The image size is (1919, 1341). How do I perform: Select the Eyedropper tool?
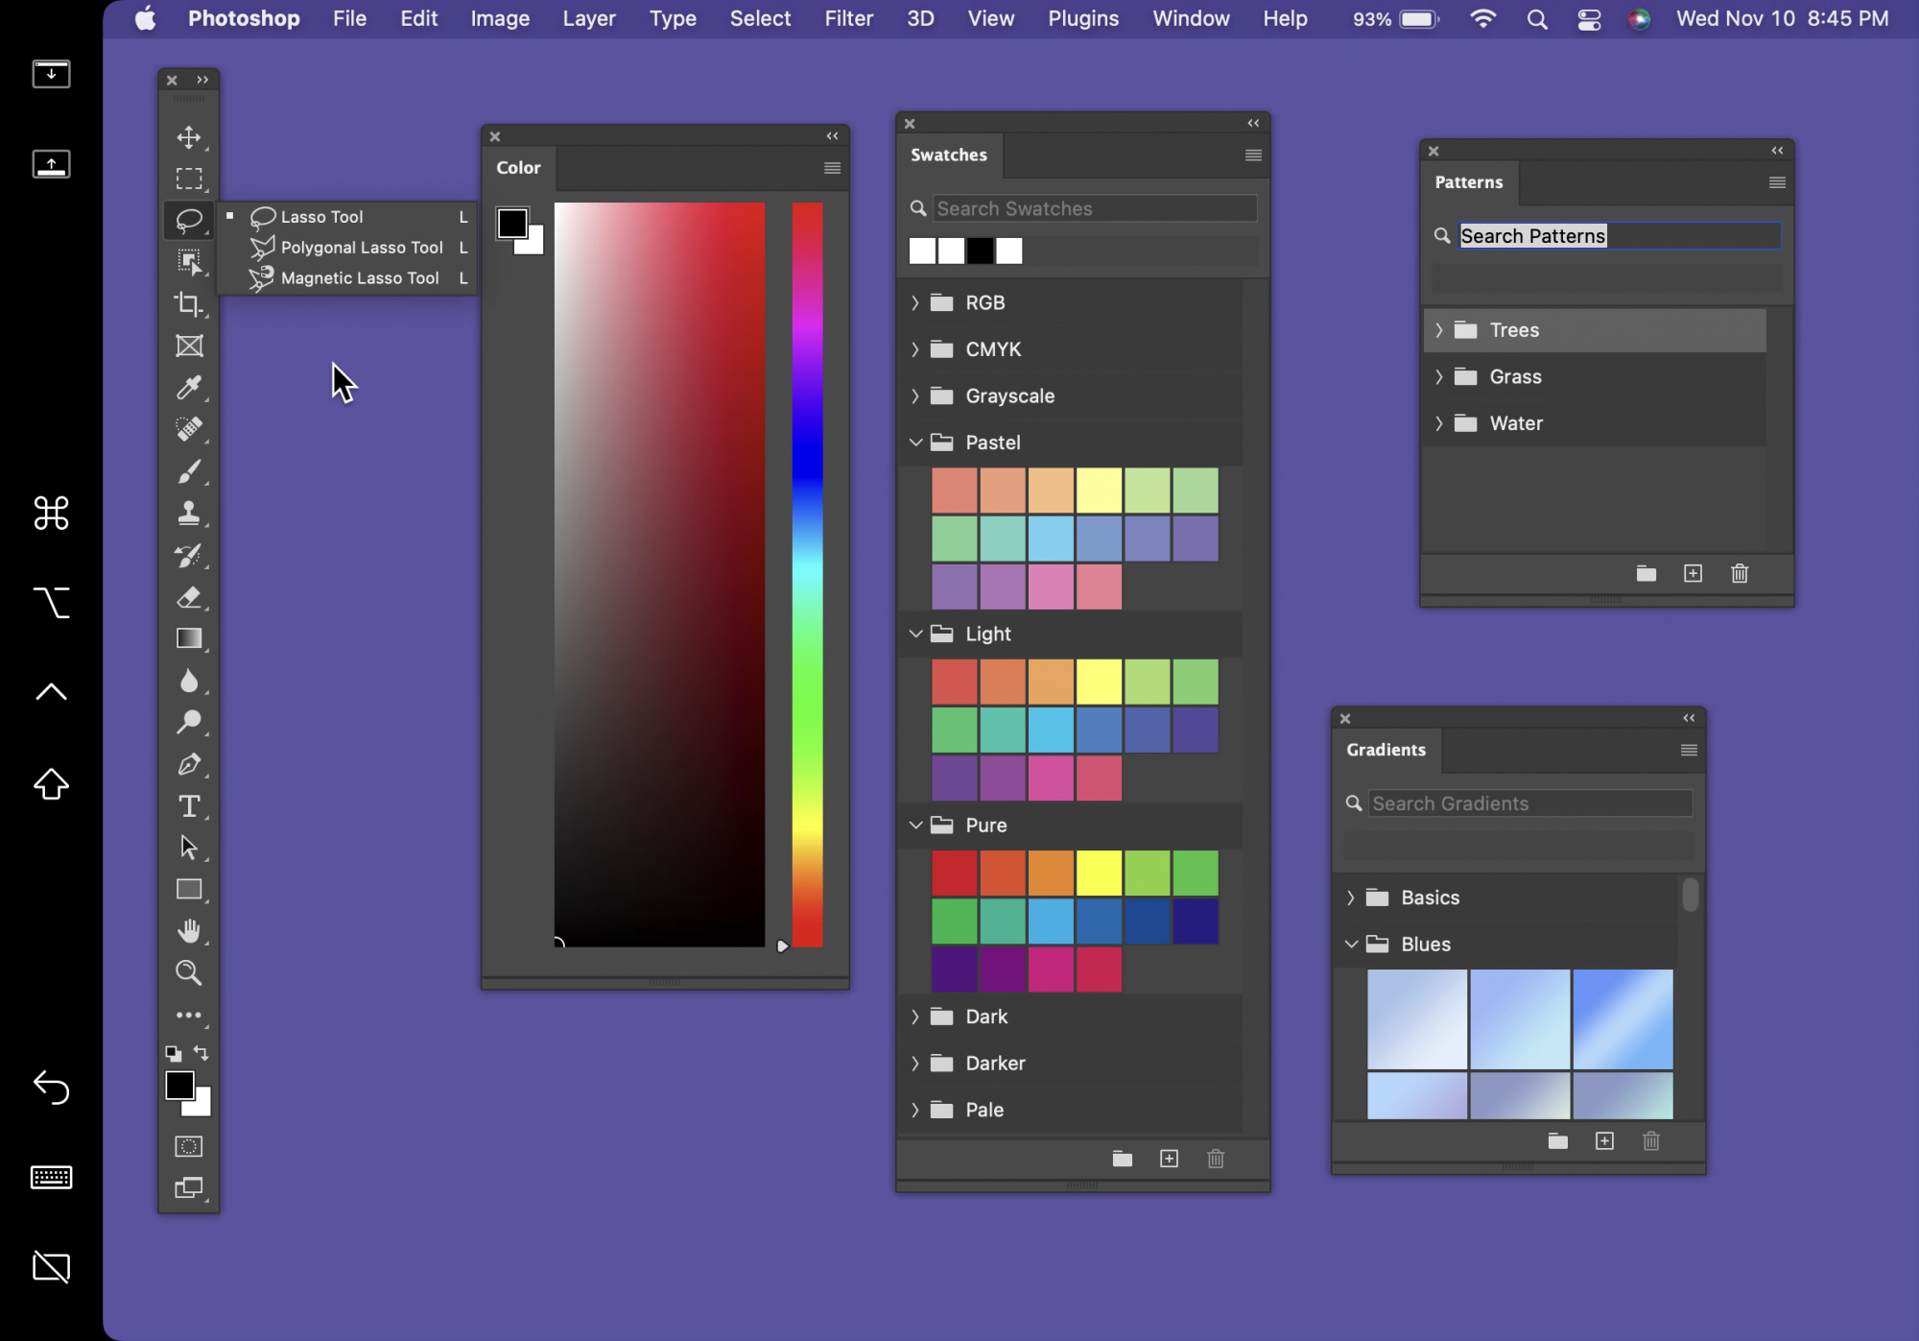click(x=188, y=388)
